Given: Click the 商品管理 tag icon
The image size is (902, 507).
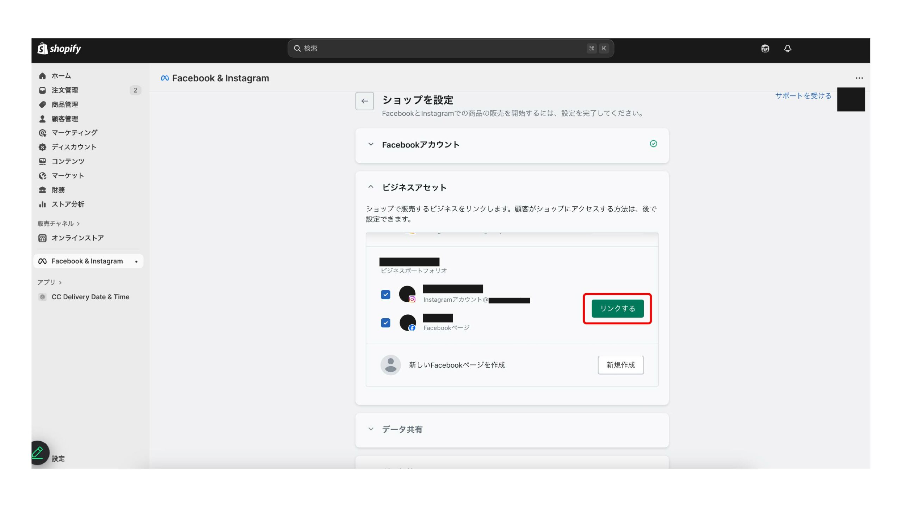Looking at the screenshot, I should tap(43, 105).
